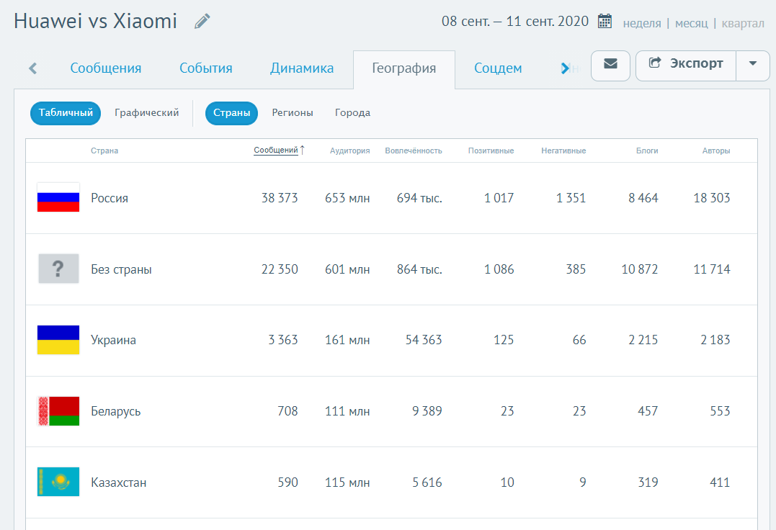Click the unknown country question mark icon
This screenshot has height=530, width=776.
pyautogui.click(x=58, y=269)
